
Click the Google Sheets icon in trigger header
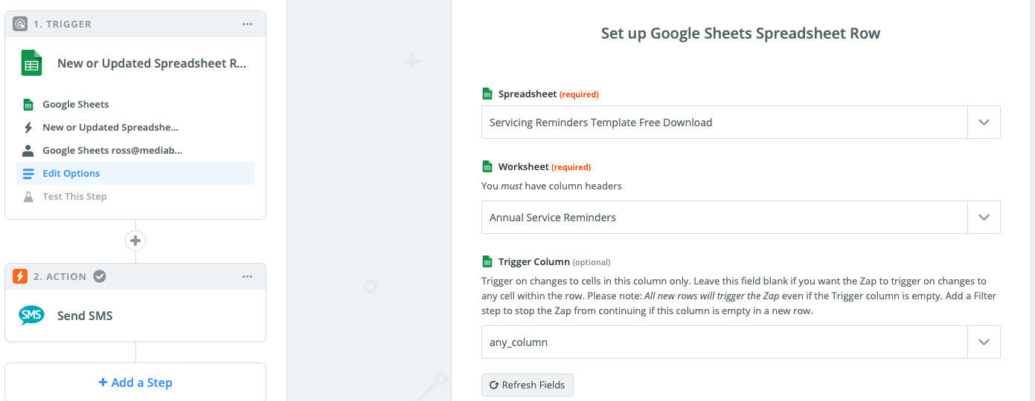coord(31,64)
